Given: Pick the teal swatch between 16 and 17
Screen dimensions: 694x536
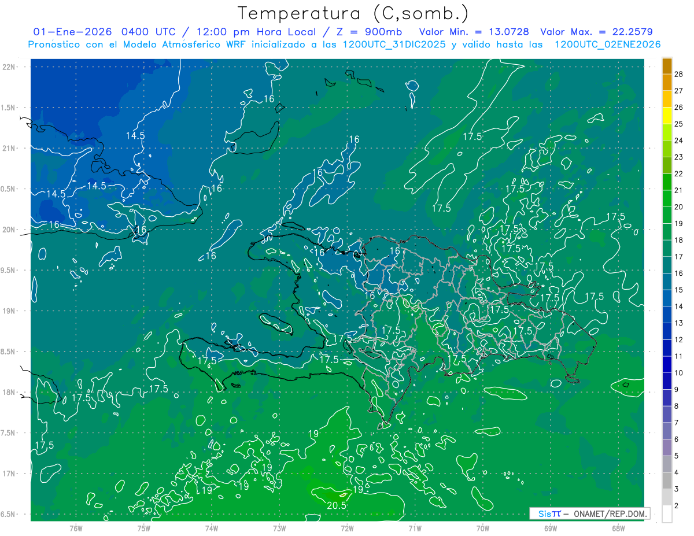Looking at the screenshot, I should coord(667,265).
